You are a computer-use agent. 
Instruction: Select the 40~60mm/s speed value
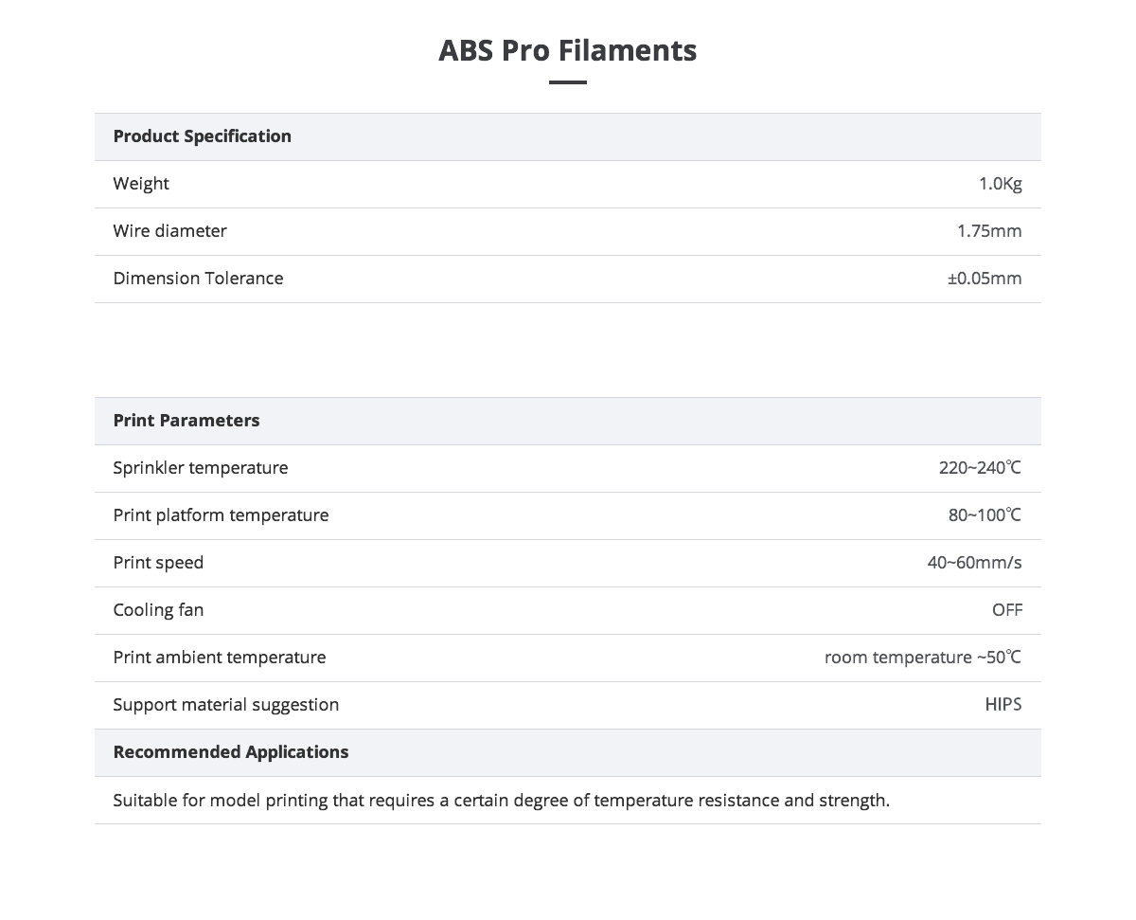975,563
